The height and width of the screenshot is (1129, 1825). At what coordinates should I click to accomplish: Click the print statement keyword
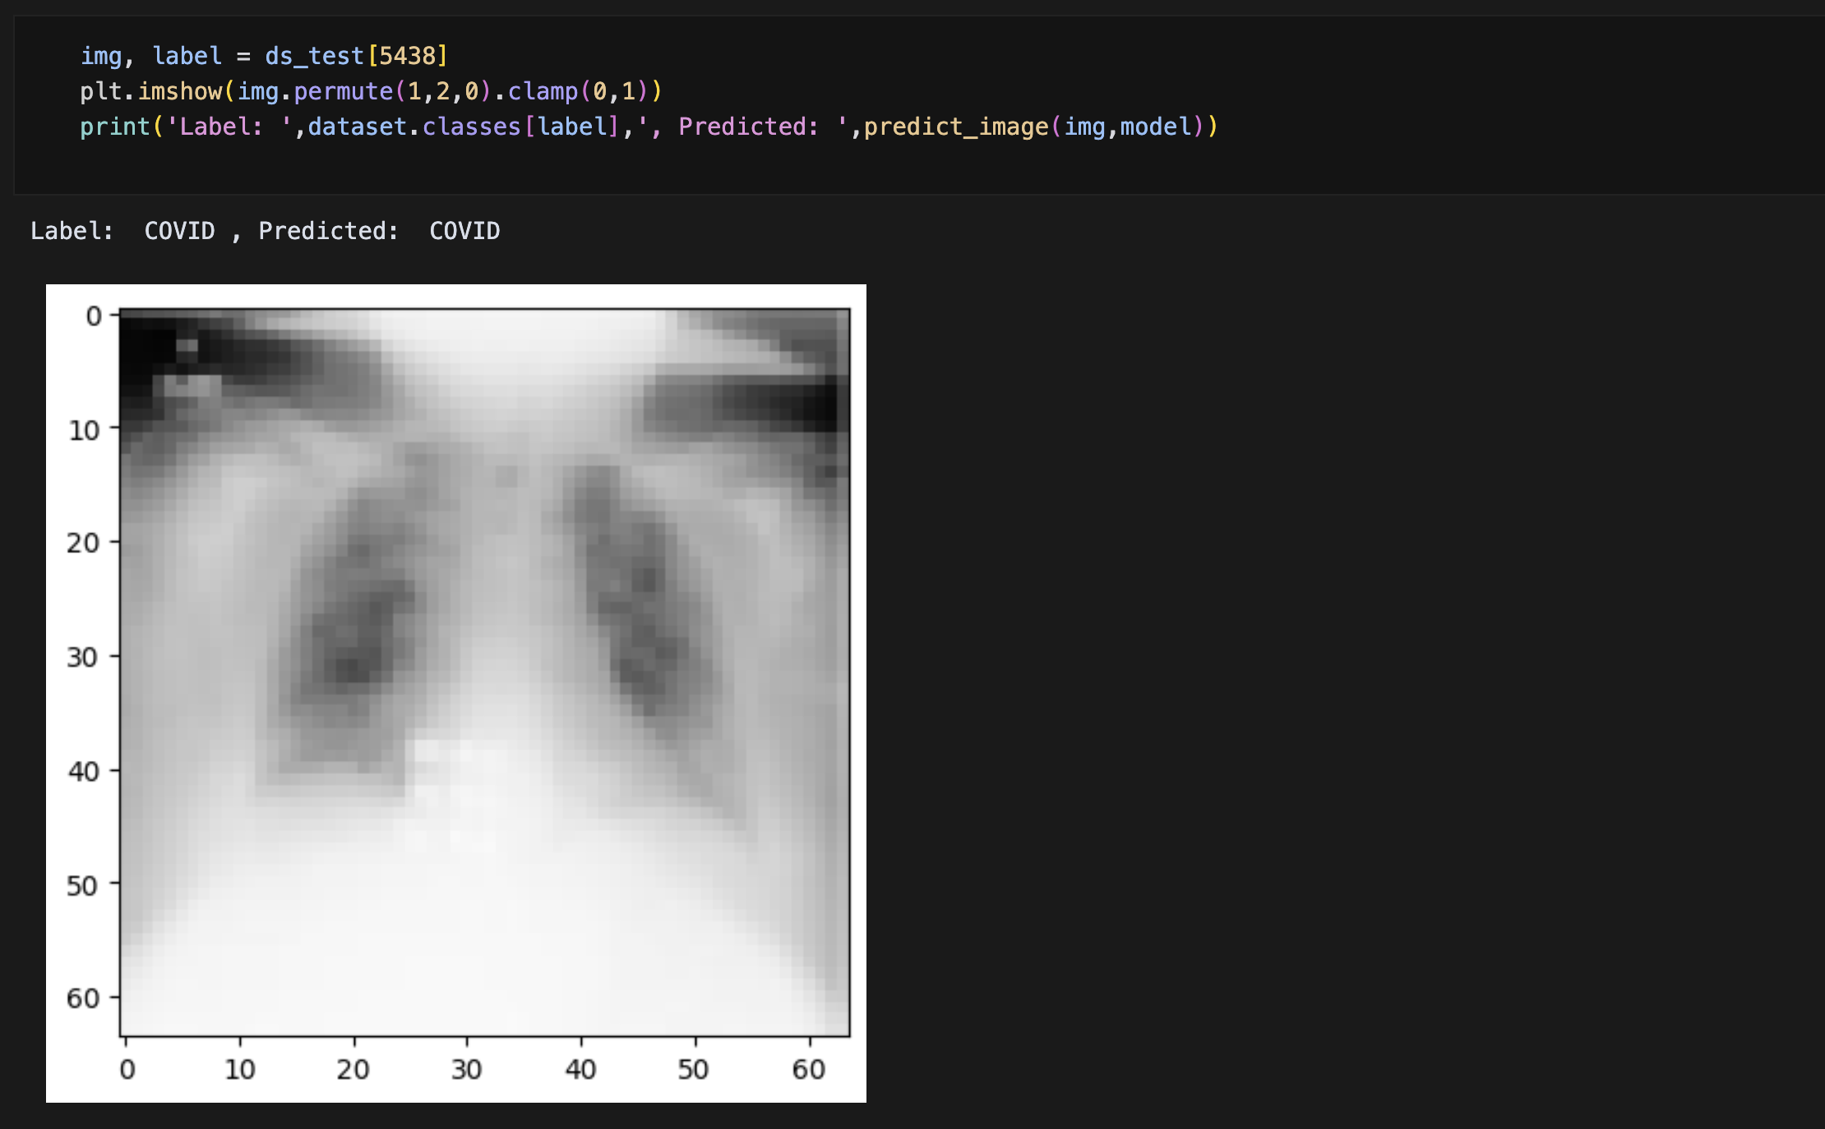[x=114, y=127]
